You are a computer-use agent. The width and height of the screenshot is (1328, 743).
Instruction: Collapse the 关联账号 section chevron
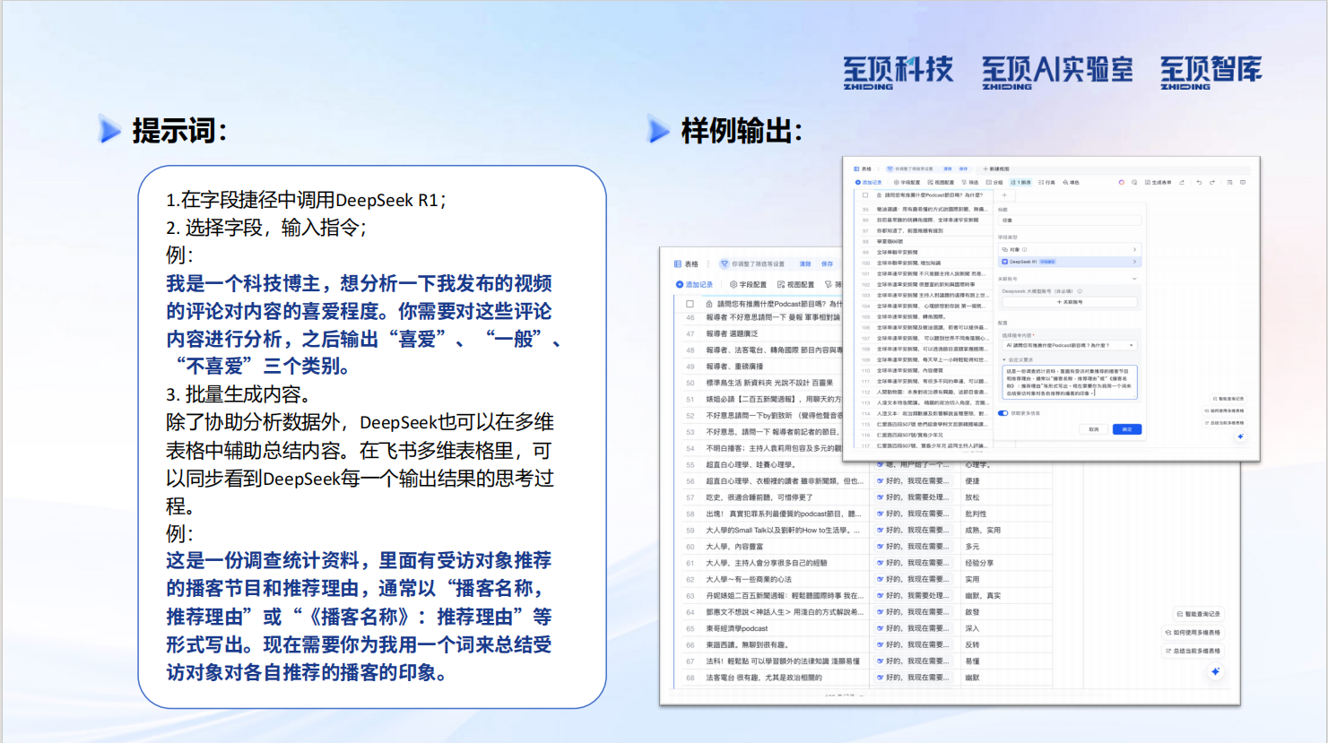click(x=1134, y=279)
